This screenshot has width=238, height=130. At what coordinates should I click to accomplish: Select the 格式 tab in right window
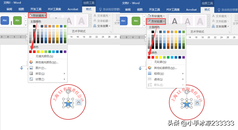point(207,10)
